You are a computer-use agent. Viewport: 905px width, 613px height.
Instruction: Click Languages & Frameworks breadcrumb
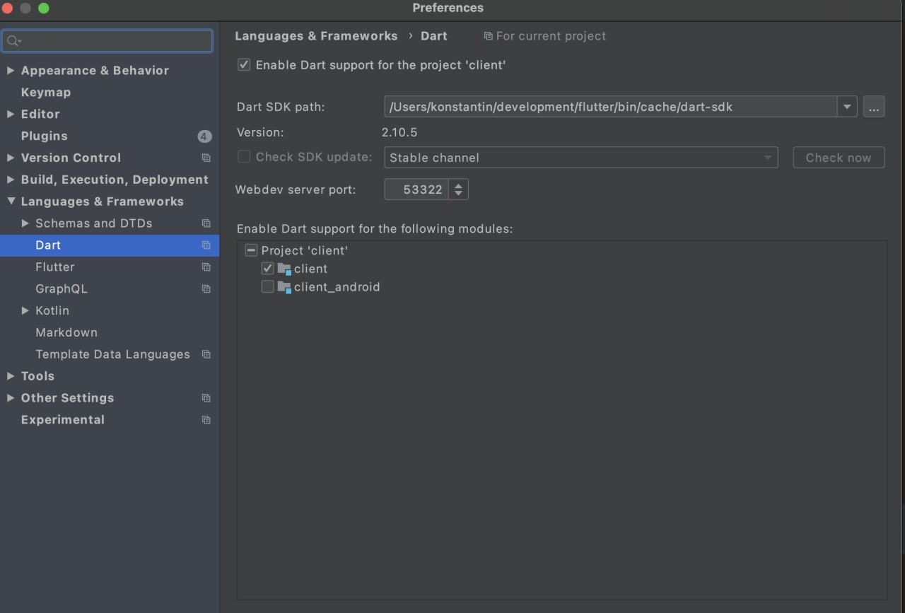click(x=316, y=36)
